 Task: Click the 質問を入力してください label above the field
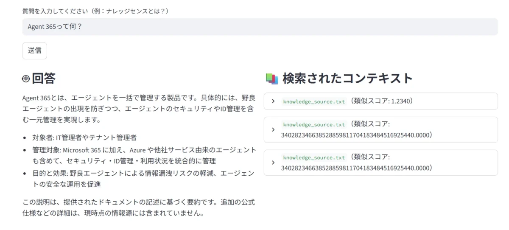click(x=96, y=11)
